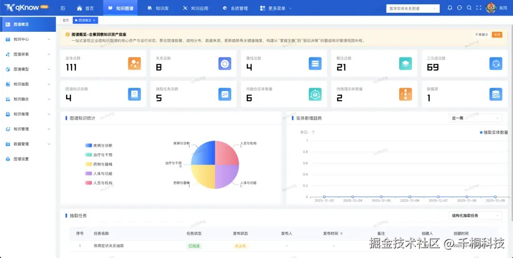The width and height of the screenshot is (513, 258).
Task: Click the 概念总数 layers icon
Action: [x=405, y=64]
